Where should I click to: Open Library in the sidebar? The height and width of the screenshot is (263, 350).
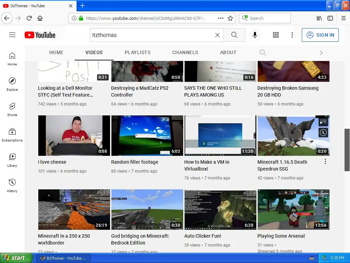click(12, 160)
